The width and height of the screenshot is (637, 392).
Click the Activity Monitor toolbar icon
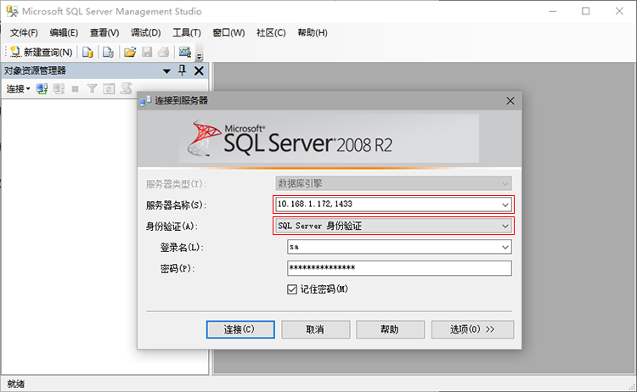(x=184, y=52)
